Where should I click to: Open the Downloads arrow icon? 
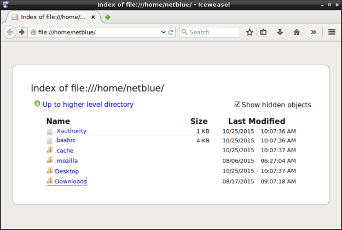[280, 32]
